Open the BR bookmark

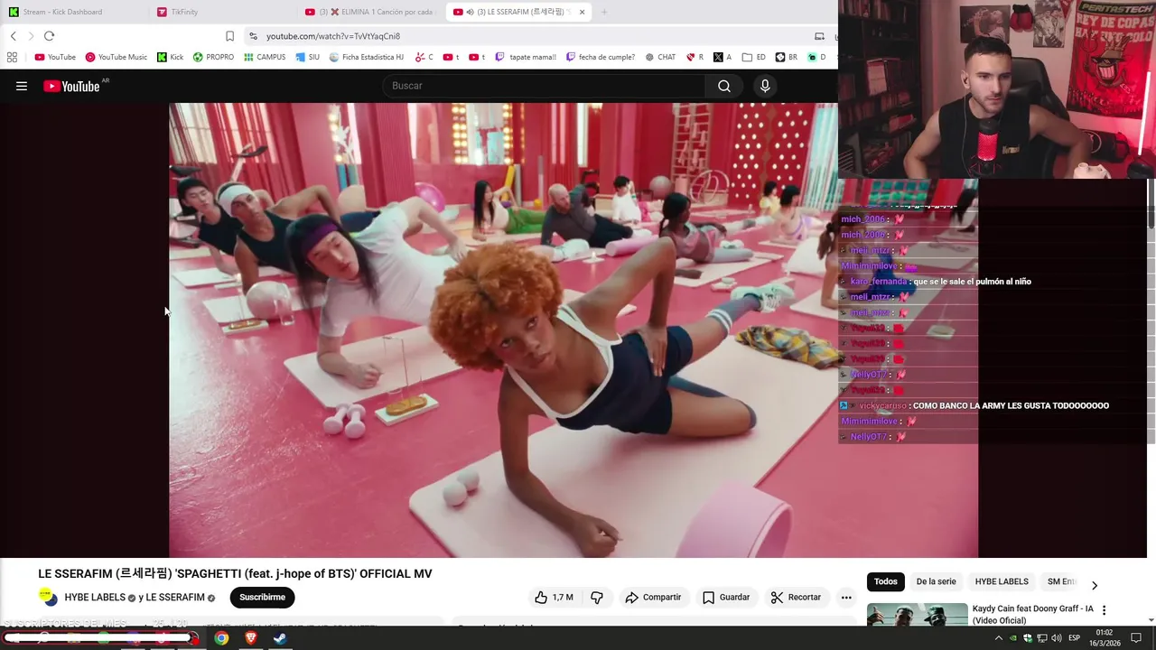point(787,57)
